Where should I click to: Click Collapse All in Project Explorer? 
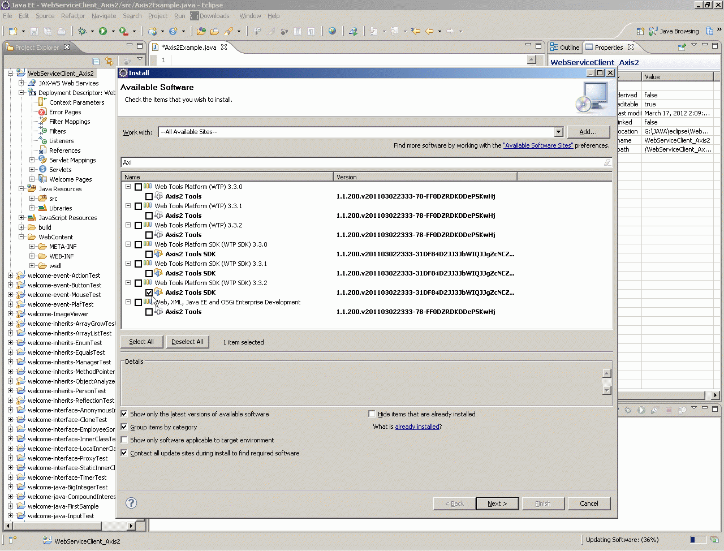[96, 61]
